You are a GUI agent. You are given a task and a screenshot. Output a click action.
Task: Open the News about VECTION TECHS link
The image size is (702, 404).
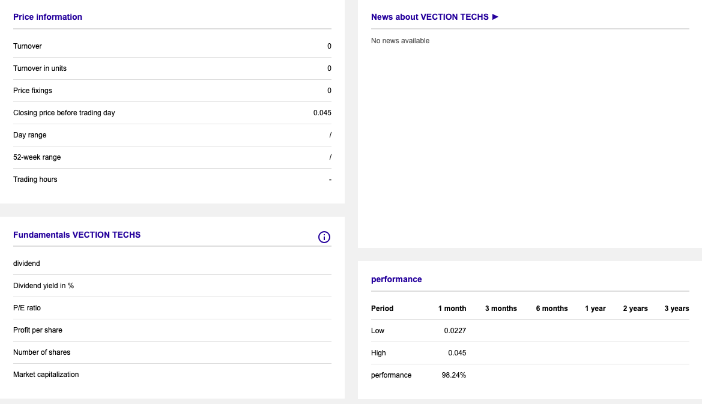click(430, 17)
